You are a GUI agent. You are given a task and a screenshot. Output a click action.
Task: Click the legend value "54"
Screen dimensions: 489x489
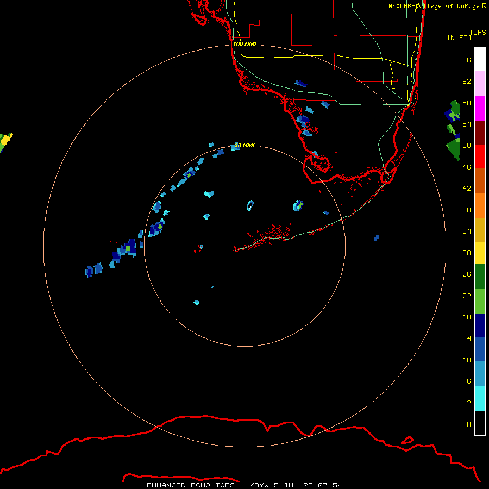tap(467, 124)
